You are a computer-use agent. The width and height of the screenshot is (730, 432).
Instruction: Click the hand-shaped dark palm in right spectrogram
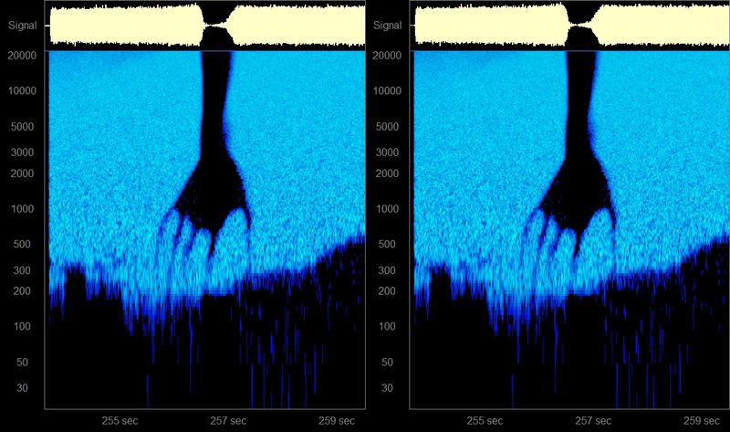point(575,192)
